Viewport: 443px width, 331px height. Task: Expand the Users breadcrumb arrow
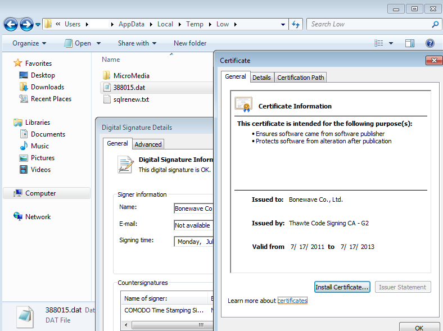(87, 24)
